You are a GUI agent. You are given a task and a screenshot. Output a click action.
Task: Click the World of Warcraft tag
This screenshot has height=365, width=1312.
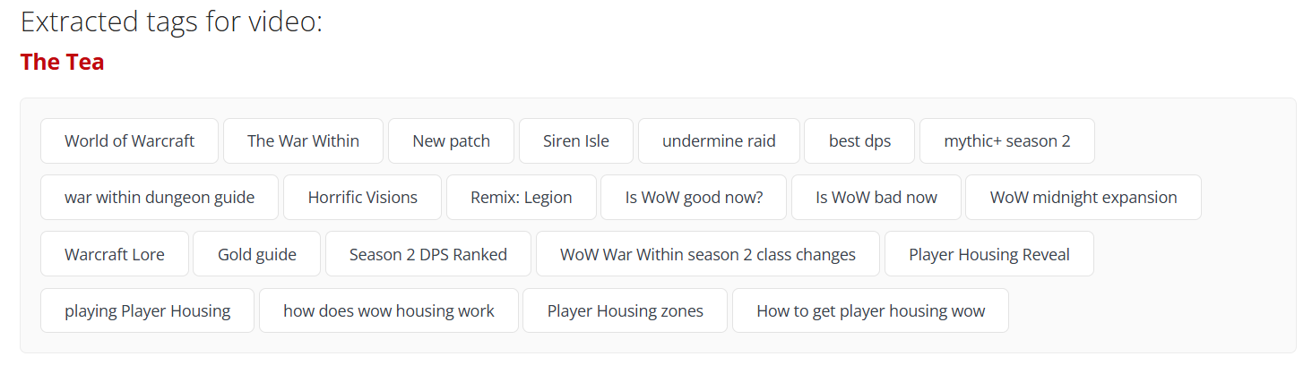pyautogui.click(x=129, y=141)
